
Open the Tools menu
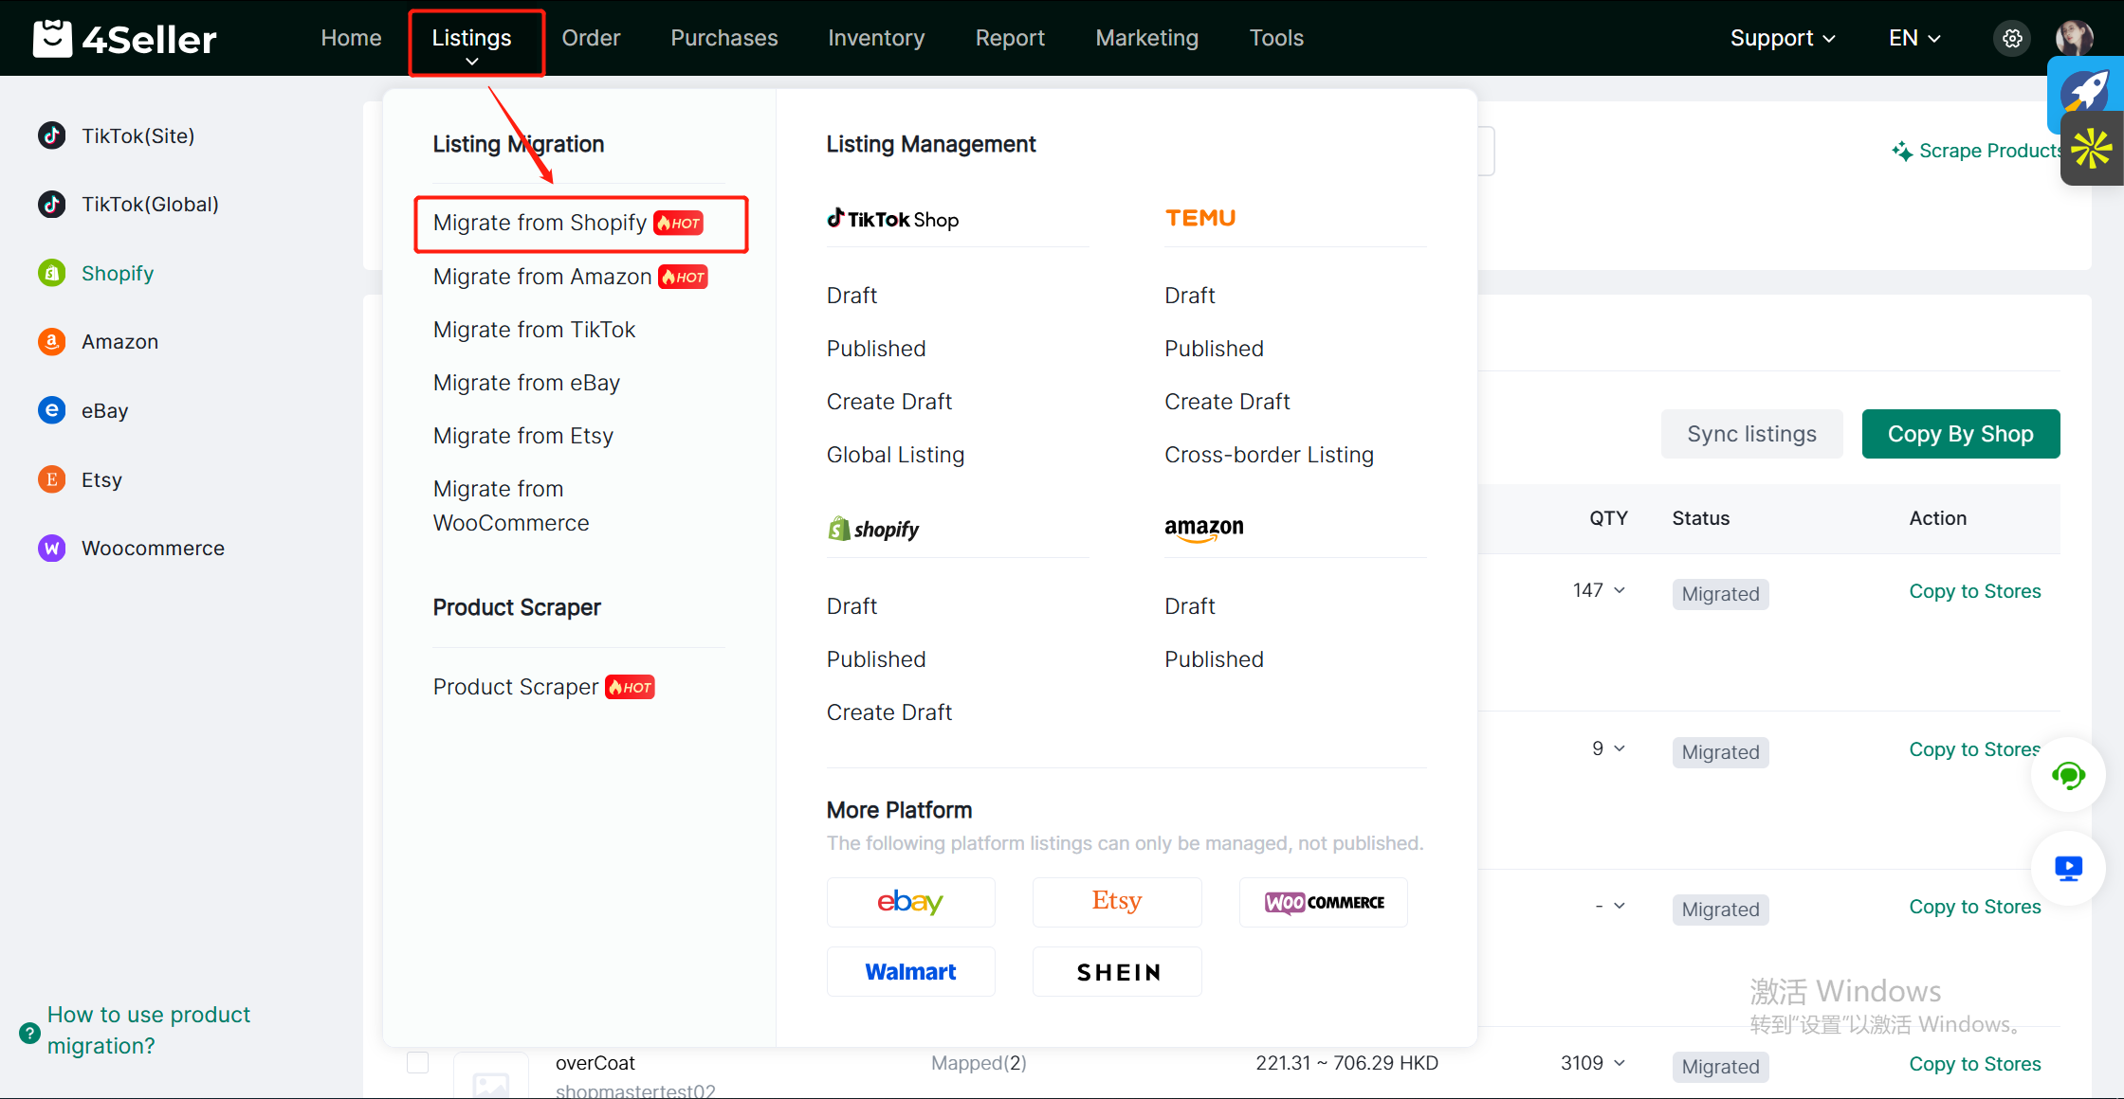tap(1276, 38)
